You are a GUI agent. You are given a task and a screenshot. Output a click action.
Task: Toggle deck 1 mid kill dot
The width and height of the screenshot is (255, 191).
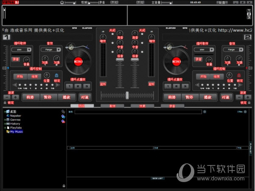[112, 43]
